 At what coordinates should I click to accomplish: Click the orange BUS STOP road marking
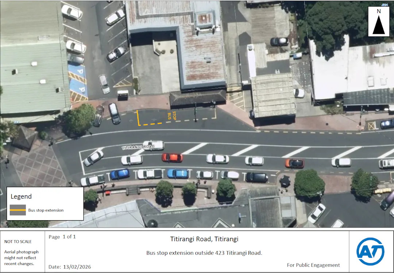coord(171,116)
